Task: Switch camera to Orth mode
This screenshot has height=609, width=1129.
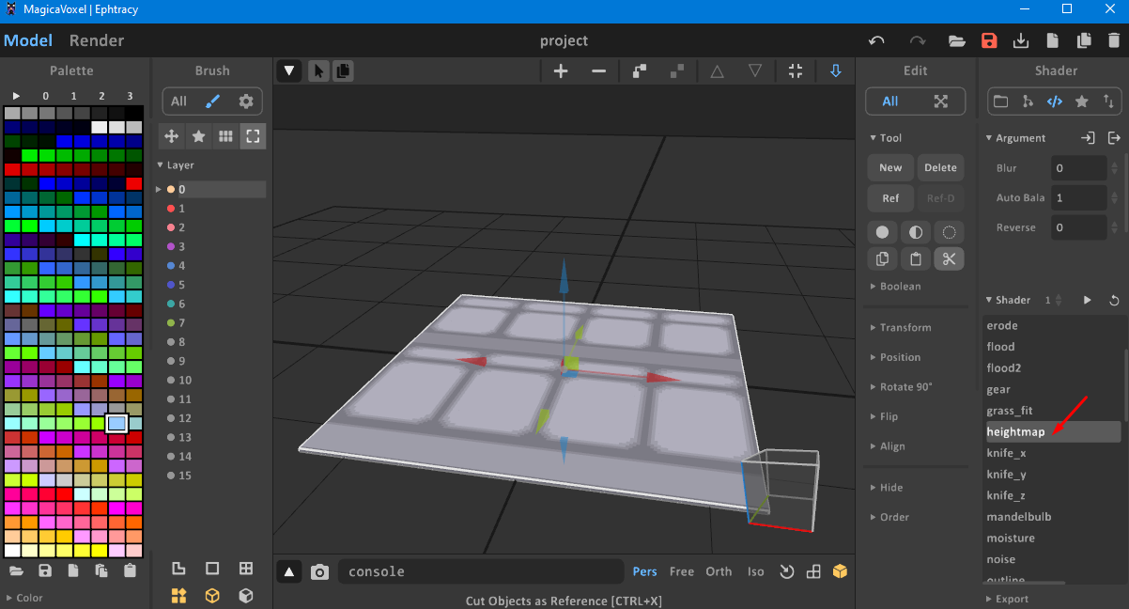Action: pos(719,571)
